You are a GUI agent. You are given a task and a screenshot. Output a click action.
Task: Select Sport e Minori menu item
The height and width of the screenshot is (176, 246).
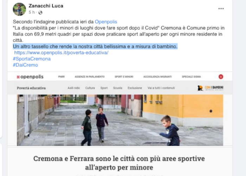124,77
